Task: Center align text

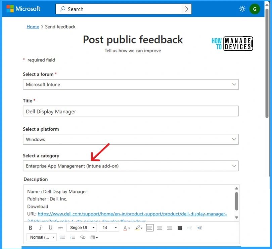Action: [x=160, y=228]
